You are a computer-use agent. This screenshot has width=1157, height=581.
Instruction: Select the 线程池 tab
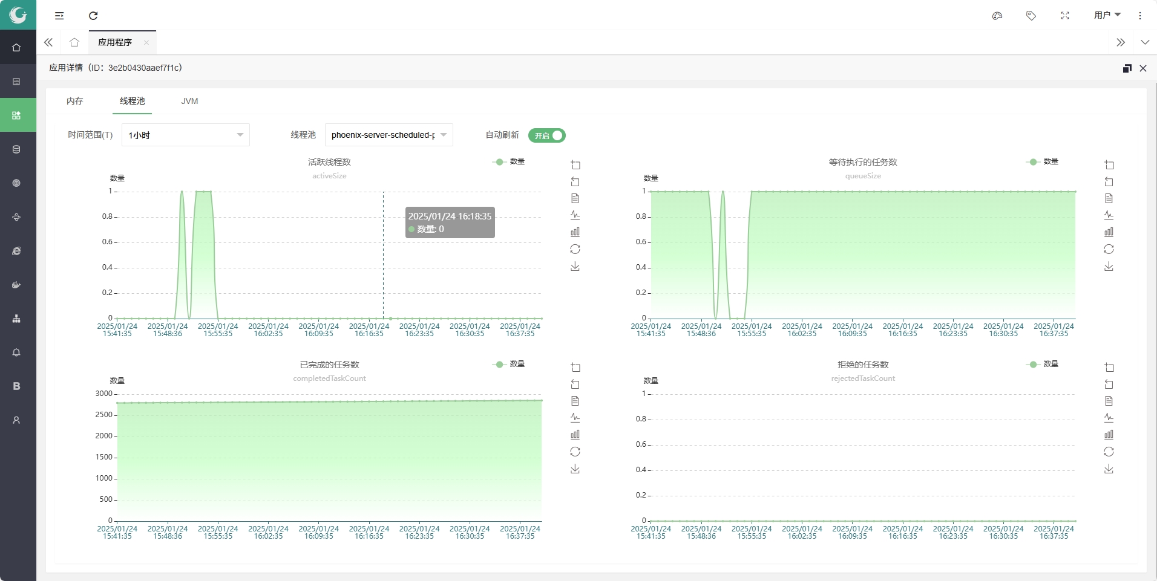coord(133,101)
